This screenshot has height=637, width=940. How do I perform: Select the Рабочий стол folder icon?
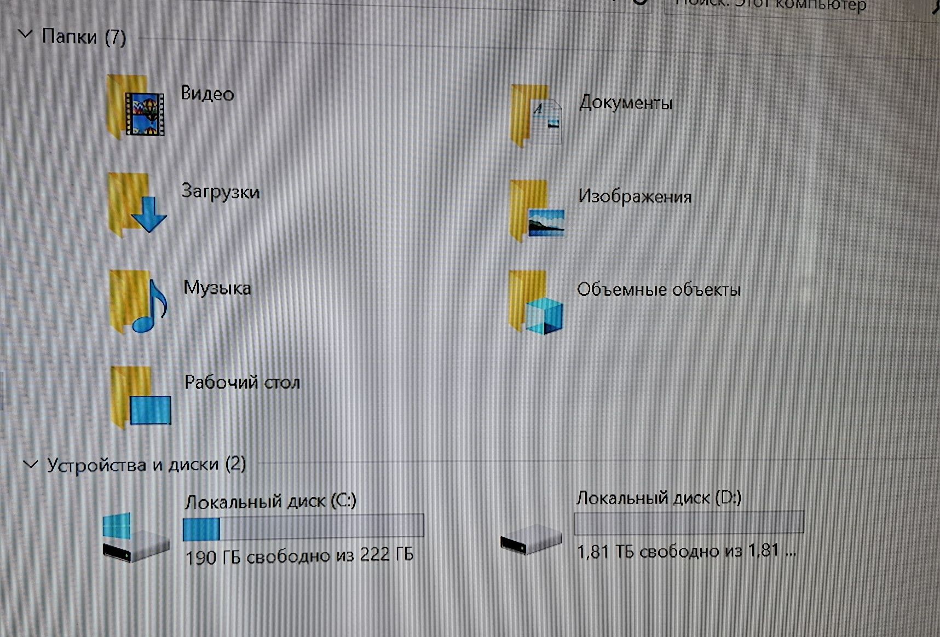point(141,397)
